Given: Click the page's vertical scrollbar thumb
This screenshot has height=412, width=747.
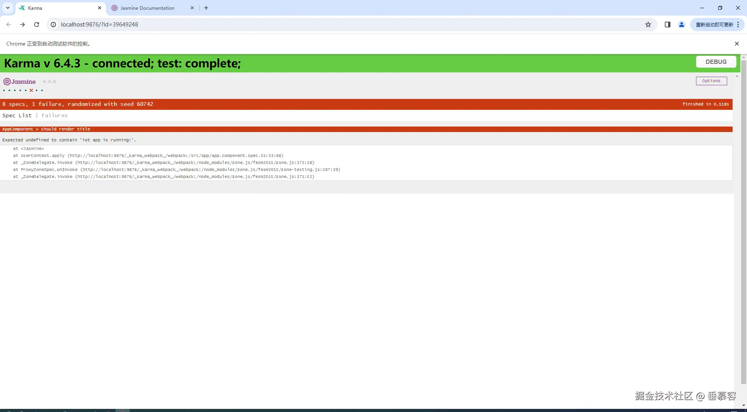Looking at the screenshot, I should click(743, 222).
